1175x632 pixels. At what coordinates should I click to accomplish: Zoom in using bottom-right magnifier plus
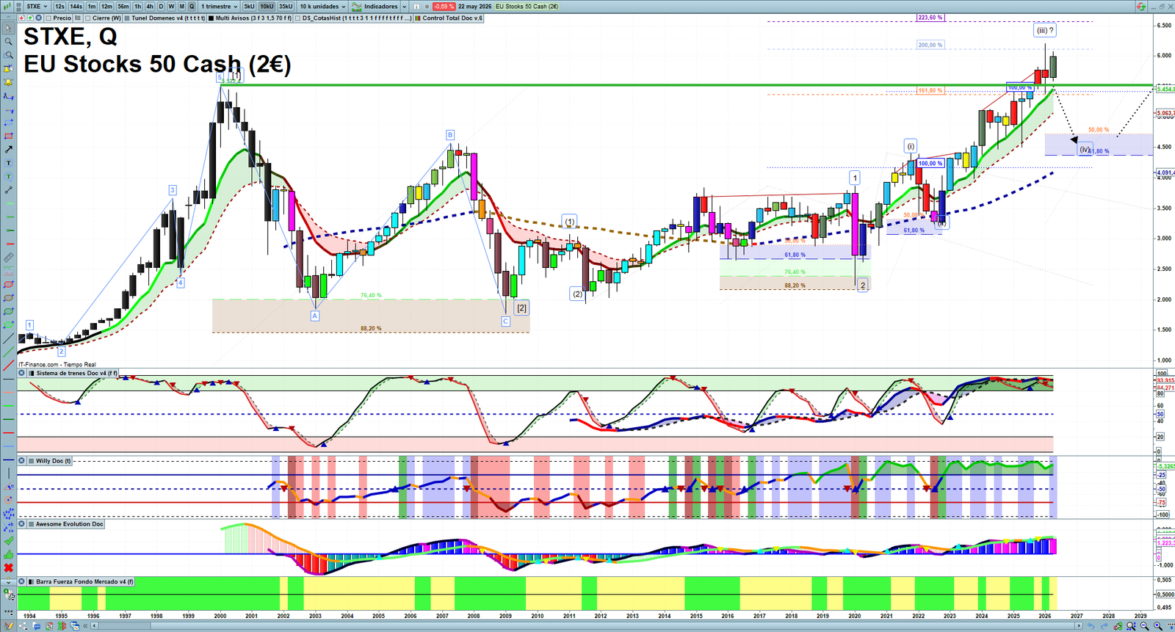[x=1158, y=626]
